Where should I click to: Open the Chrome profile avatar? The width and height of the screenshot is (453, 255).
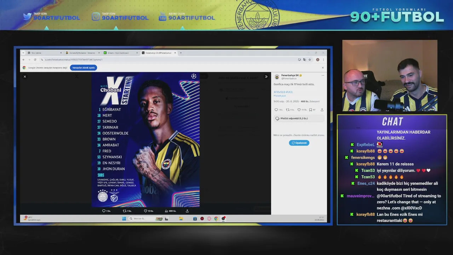tap(318, 59)
